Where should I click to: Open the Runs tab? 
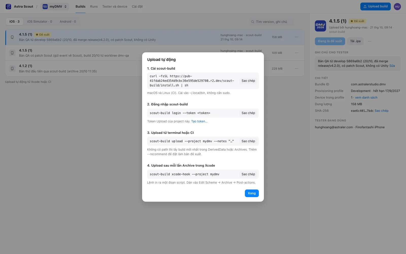point(94,7)
